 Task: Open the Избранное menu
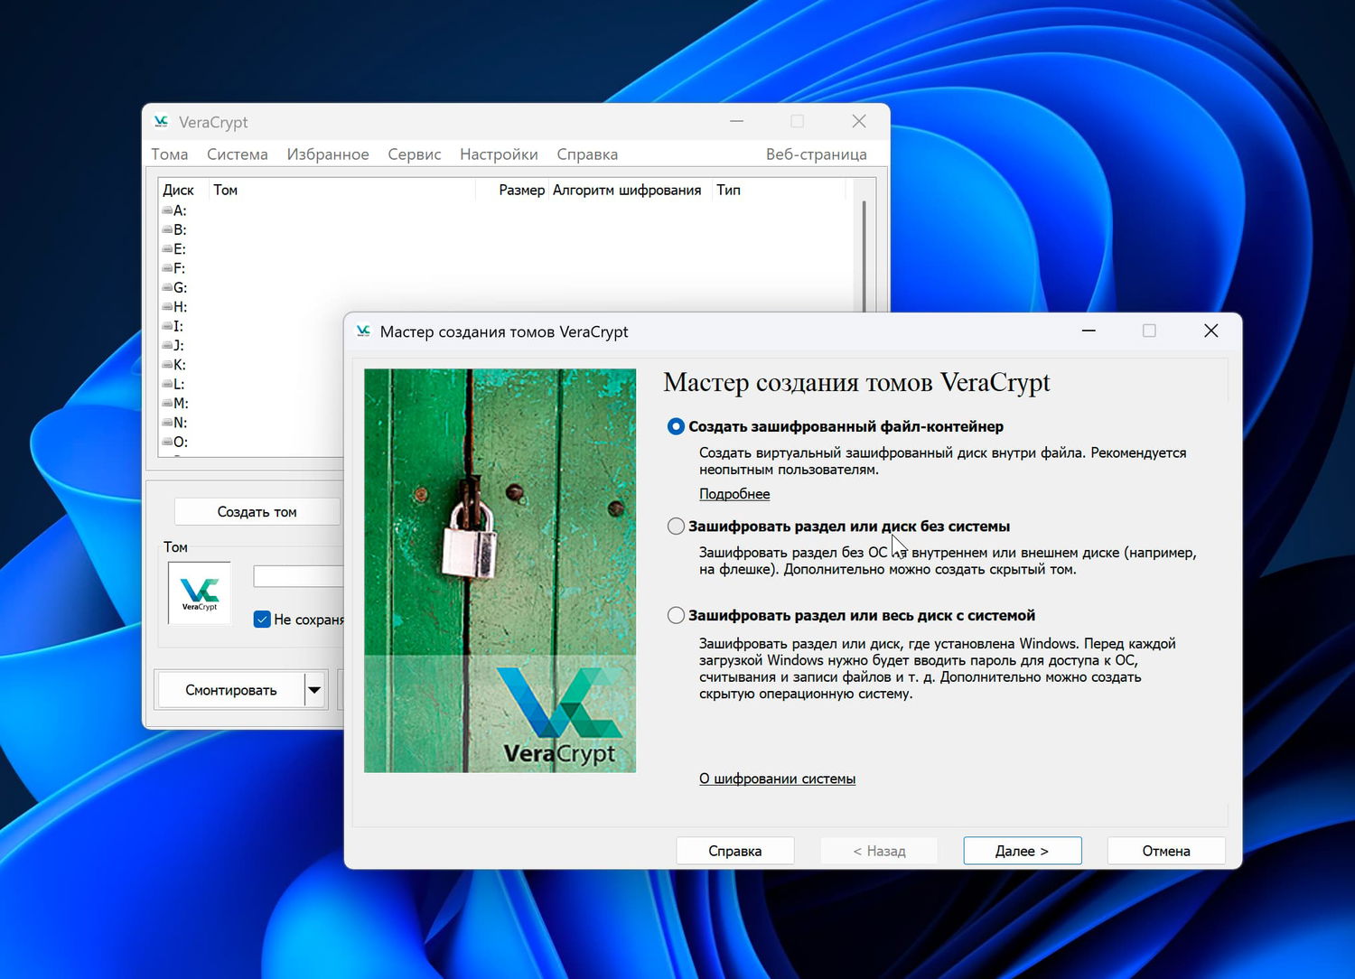coord(328,154)
